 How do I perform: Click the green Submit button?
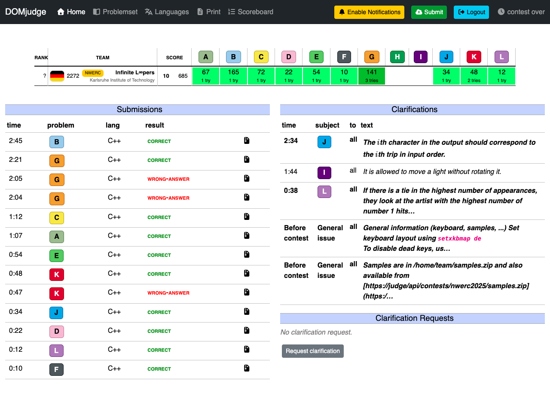coord(429,12)
